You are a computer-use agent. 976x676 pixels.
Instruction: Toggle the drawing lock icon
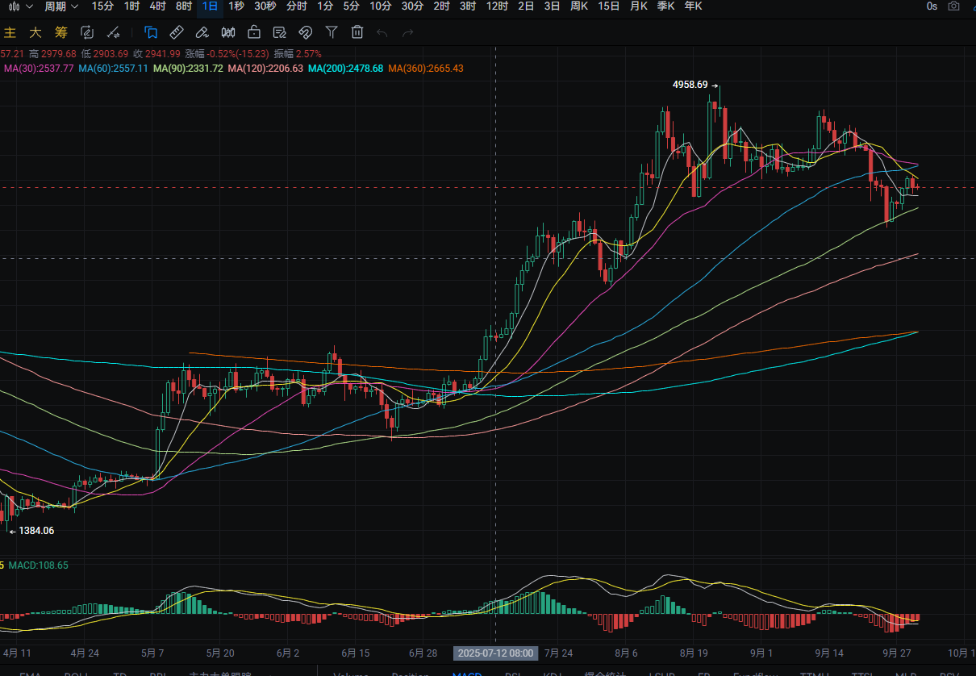coord(254,32)
